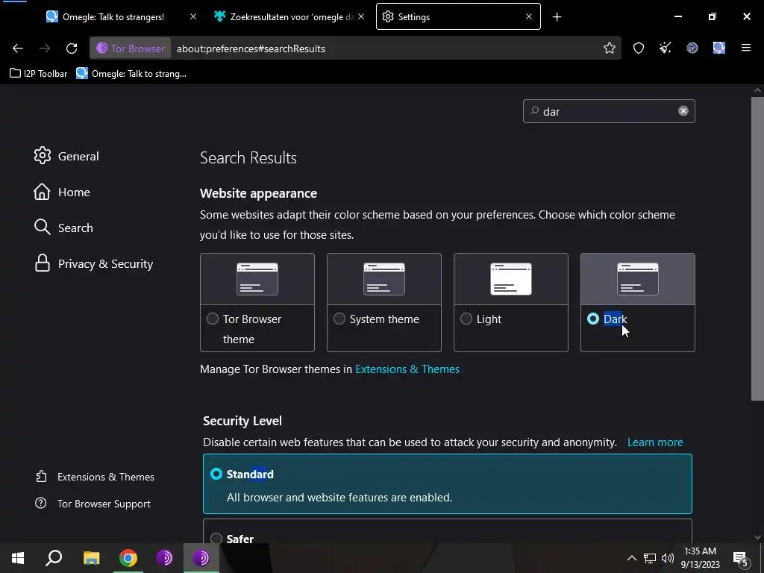The image size is (764, 573).
Task: Click the Omegle extension icon in toolbar
Action: click(x=718, y=48)
